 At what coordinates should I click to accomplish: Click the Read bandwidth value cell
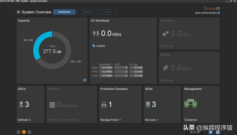pyautogui.click(x=106, y=68)
